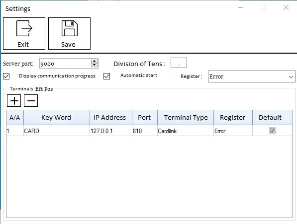Click the Save floppy disk icon
The width and height of the screenshot is (297, 224).
pos(69,28)
